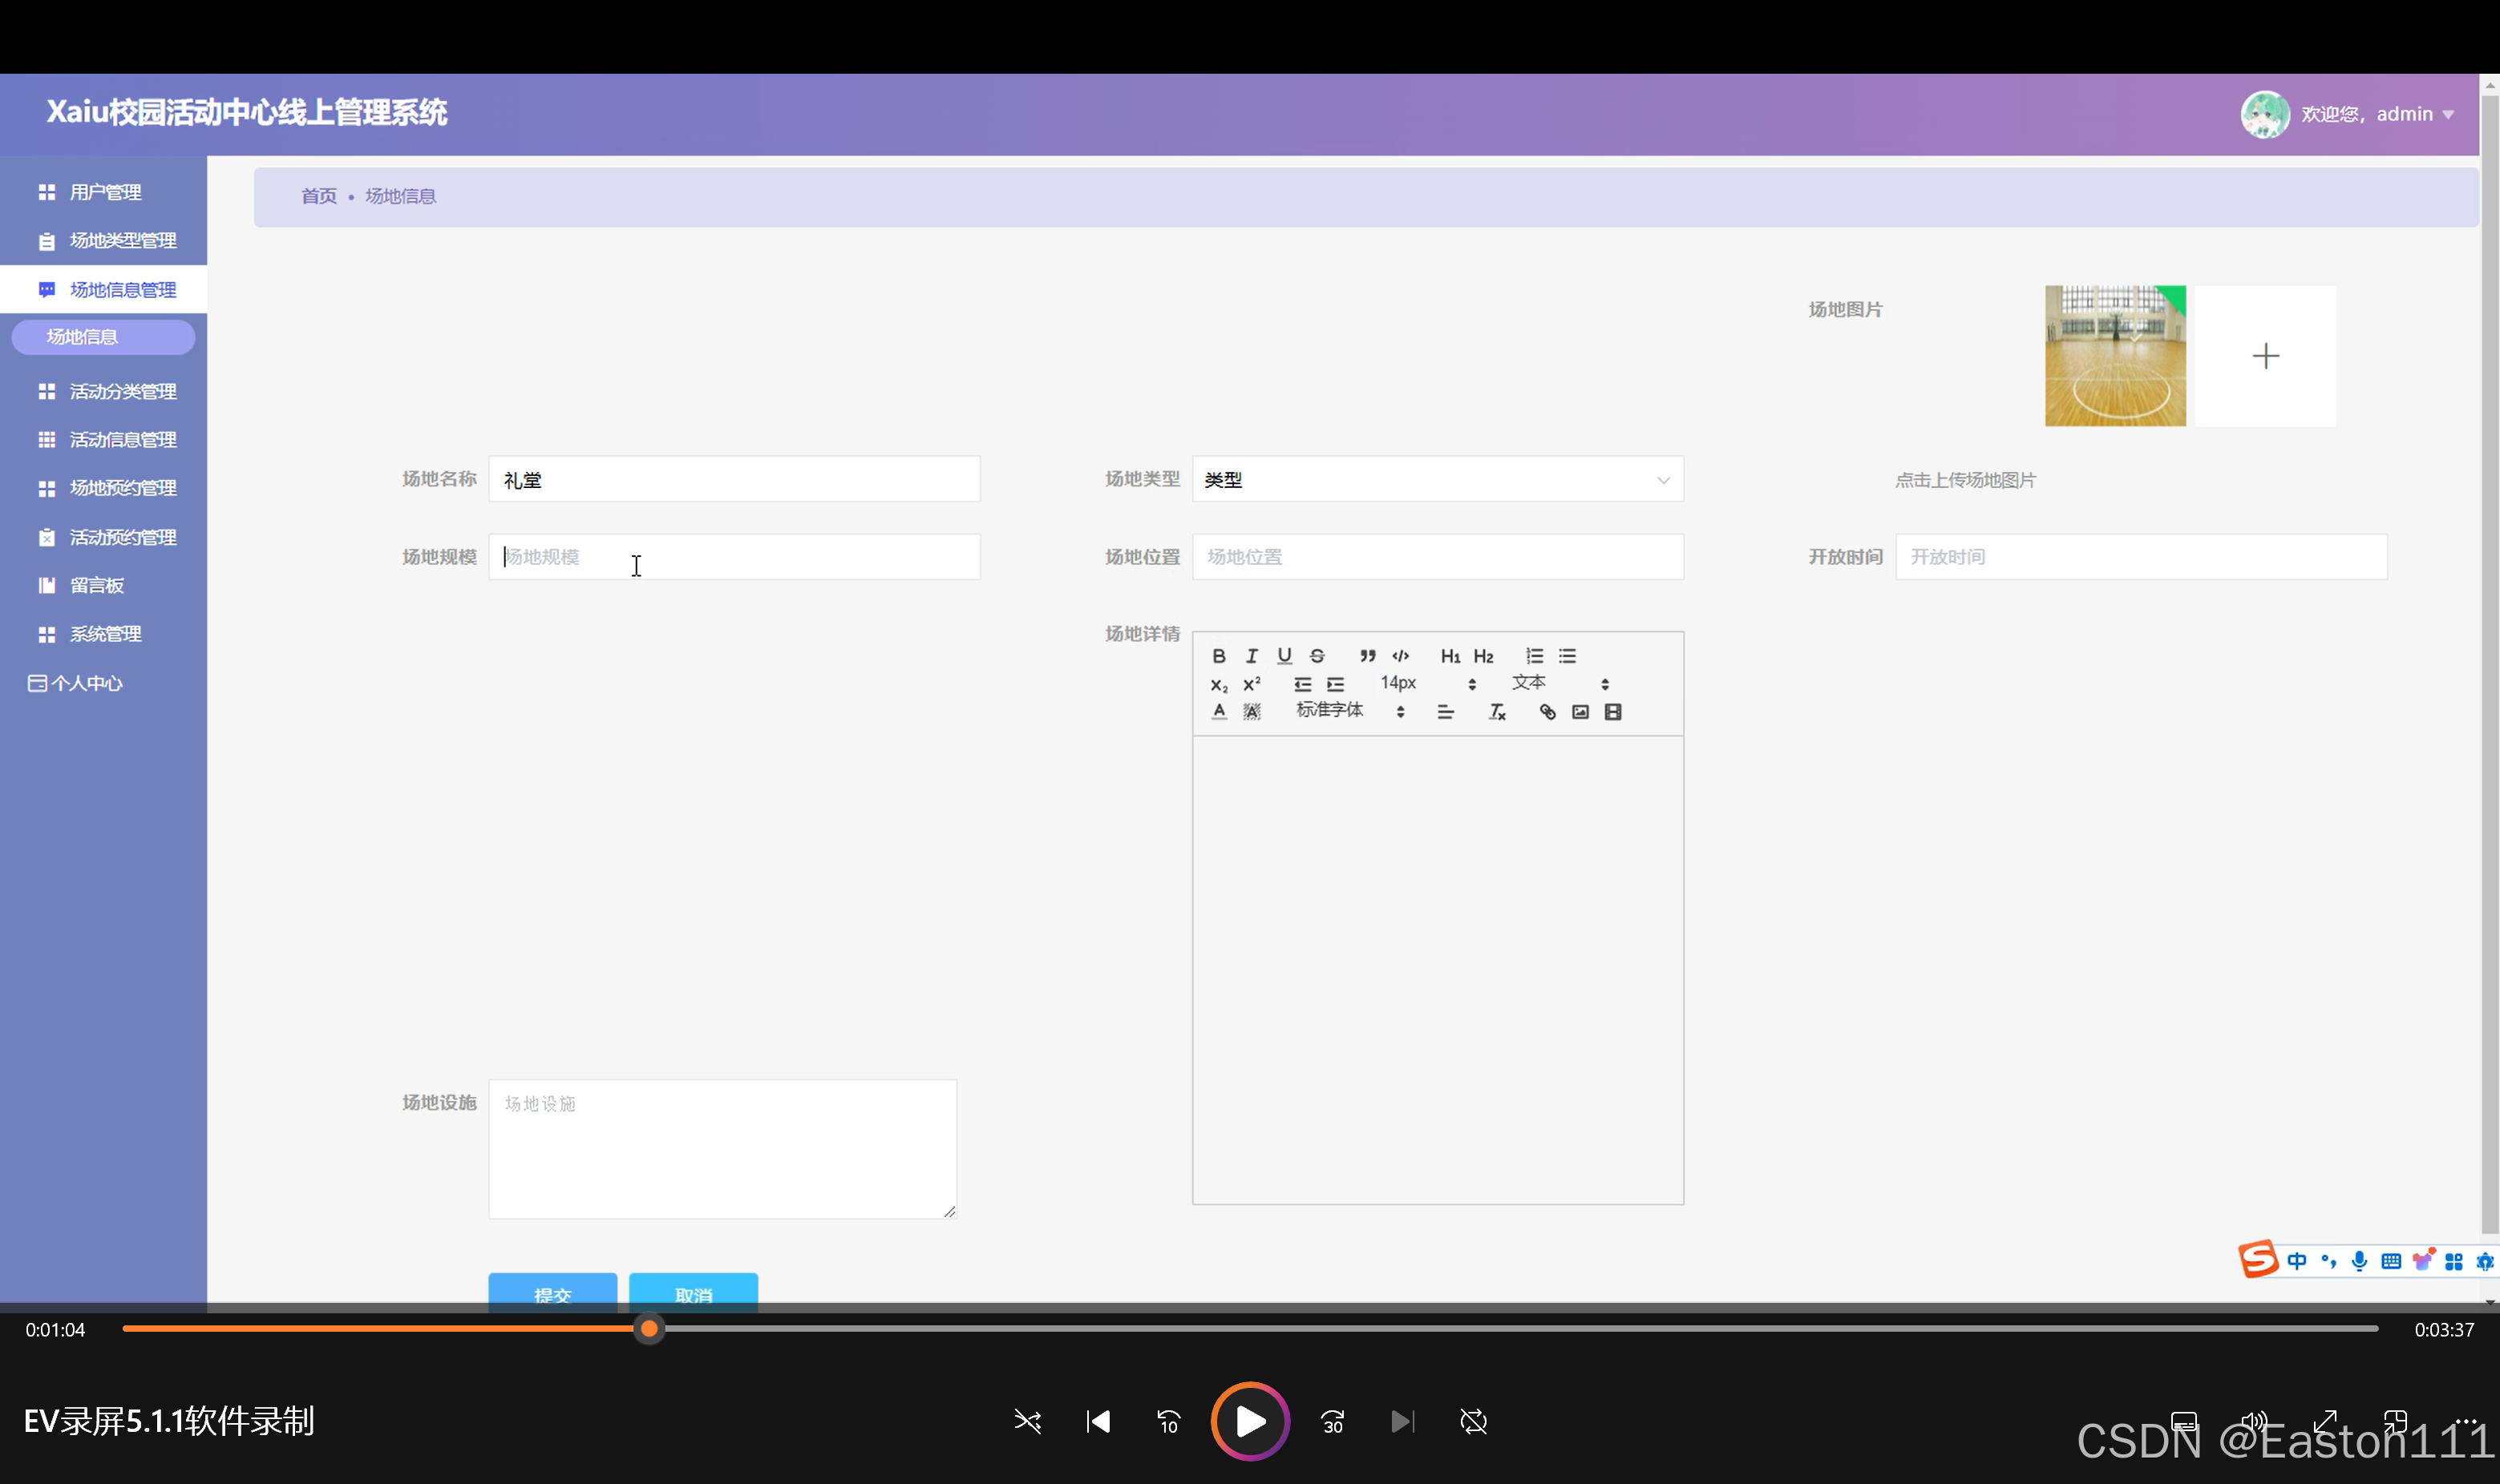
Task: Focus the 场地规模 input field
Action: point(734,557)
